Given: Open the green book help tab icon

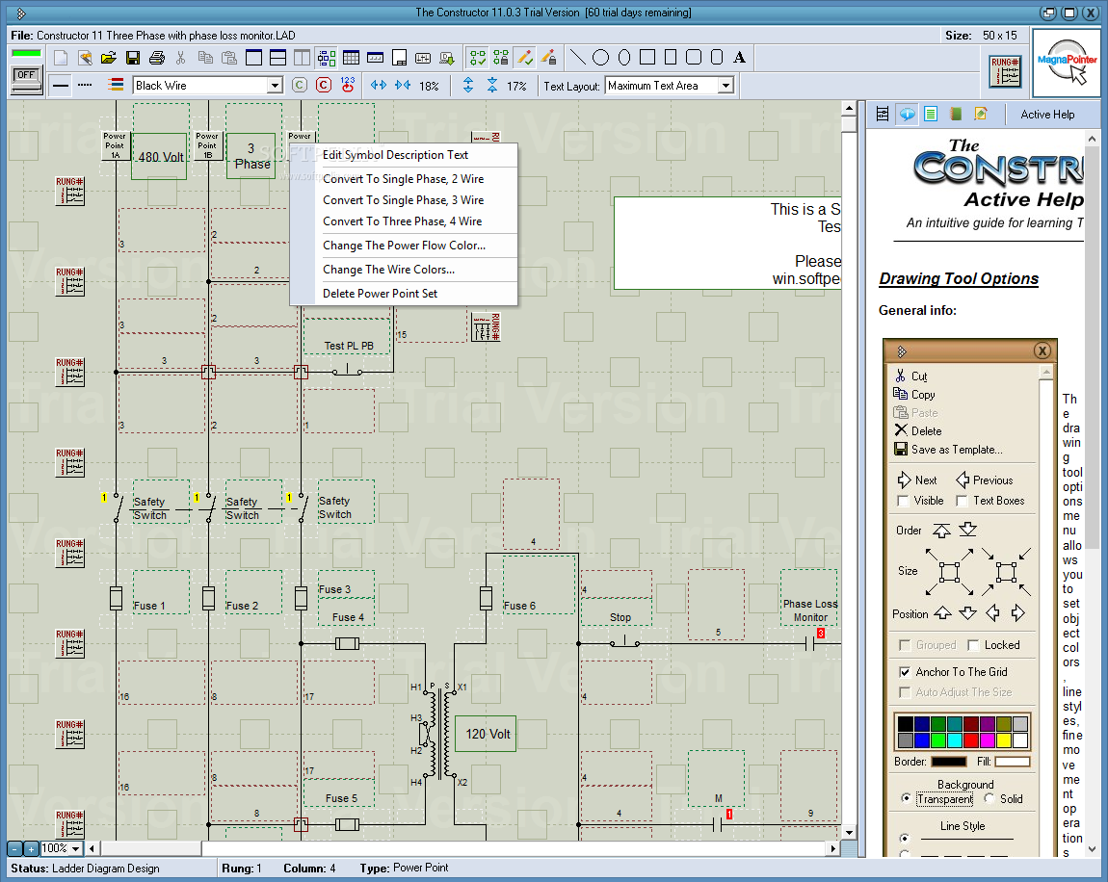Looking at the screenshot, I should (x=956, y=114).
